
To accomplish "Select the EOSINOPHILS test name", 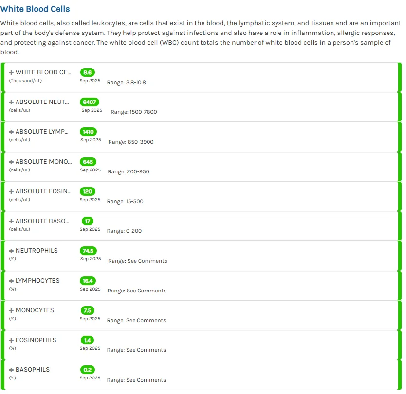I will (36, 340).
